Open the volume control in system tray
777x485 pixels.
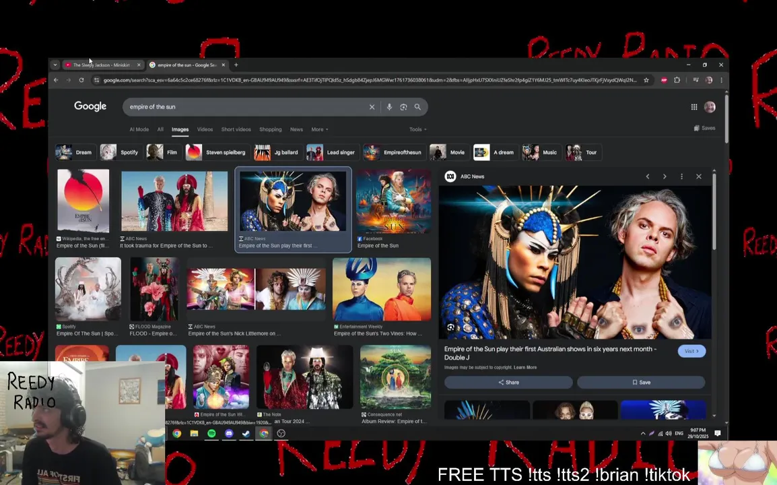pos(669,433)
